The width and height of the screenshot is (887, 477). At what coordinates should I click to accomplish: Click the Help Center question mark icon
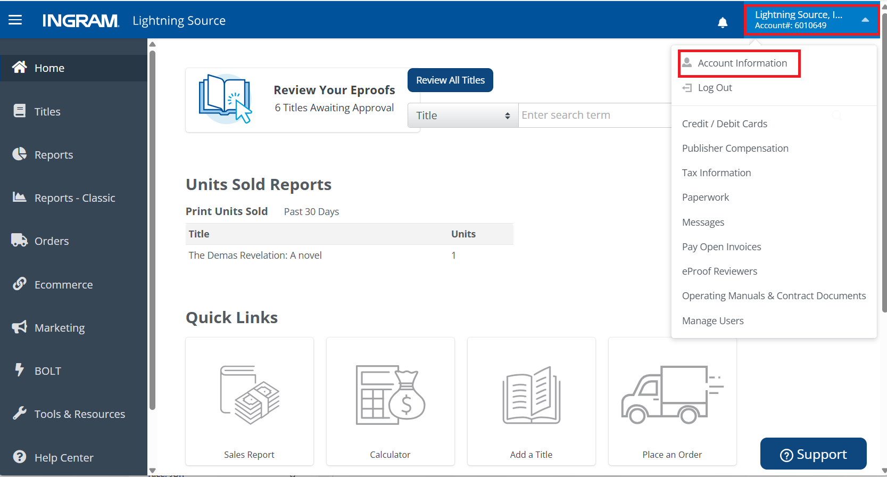(20, 457)
